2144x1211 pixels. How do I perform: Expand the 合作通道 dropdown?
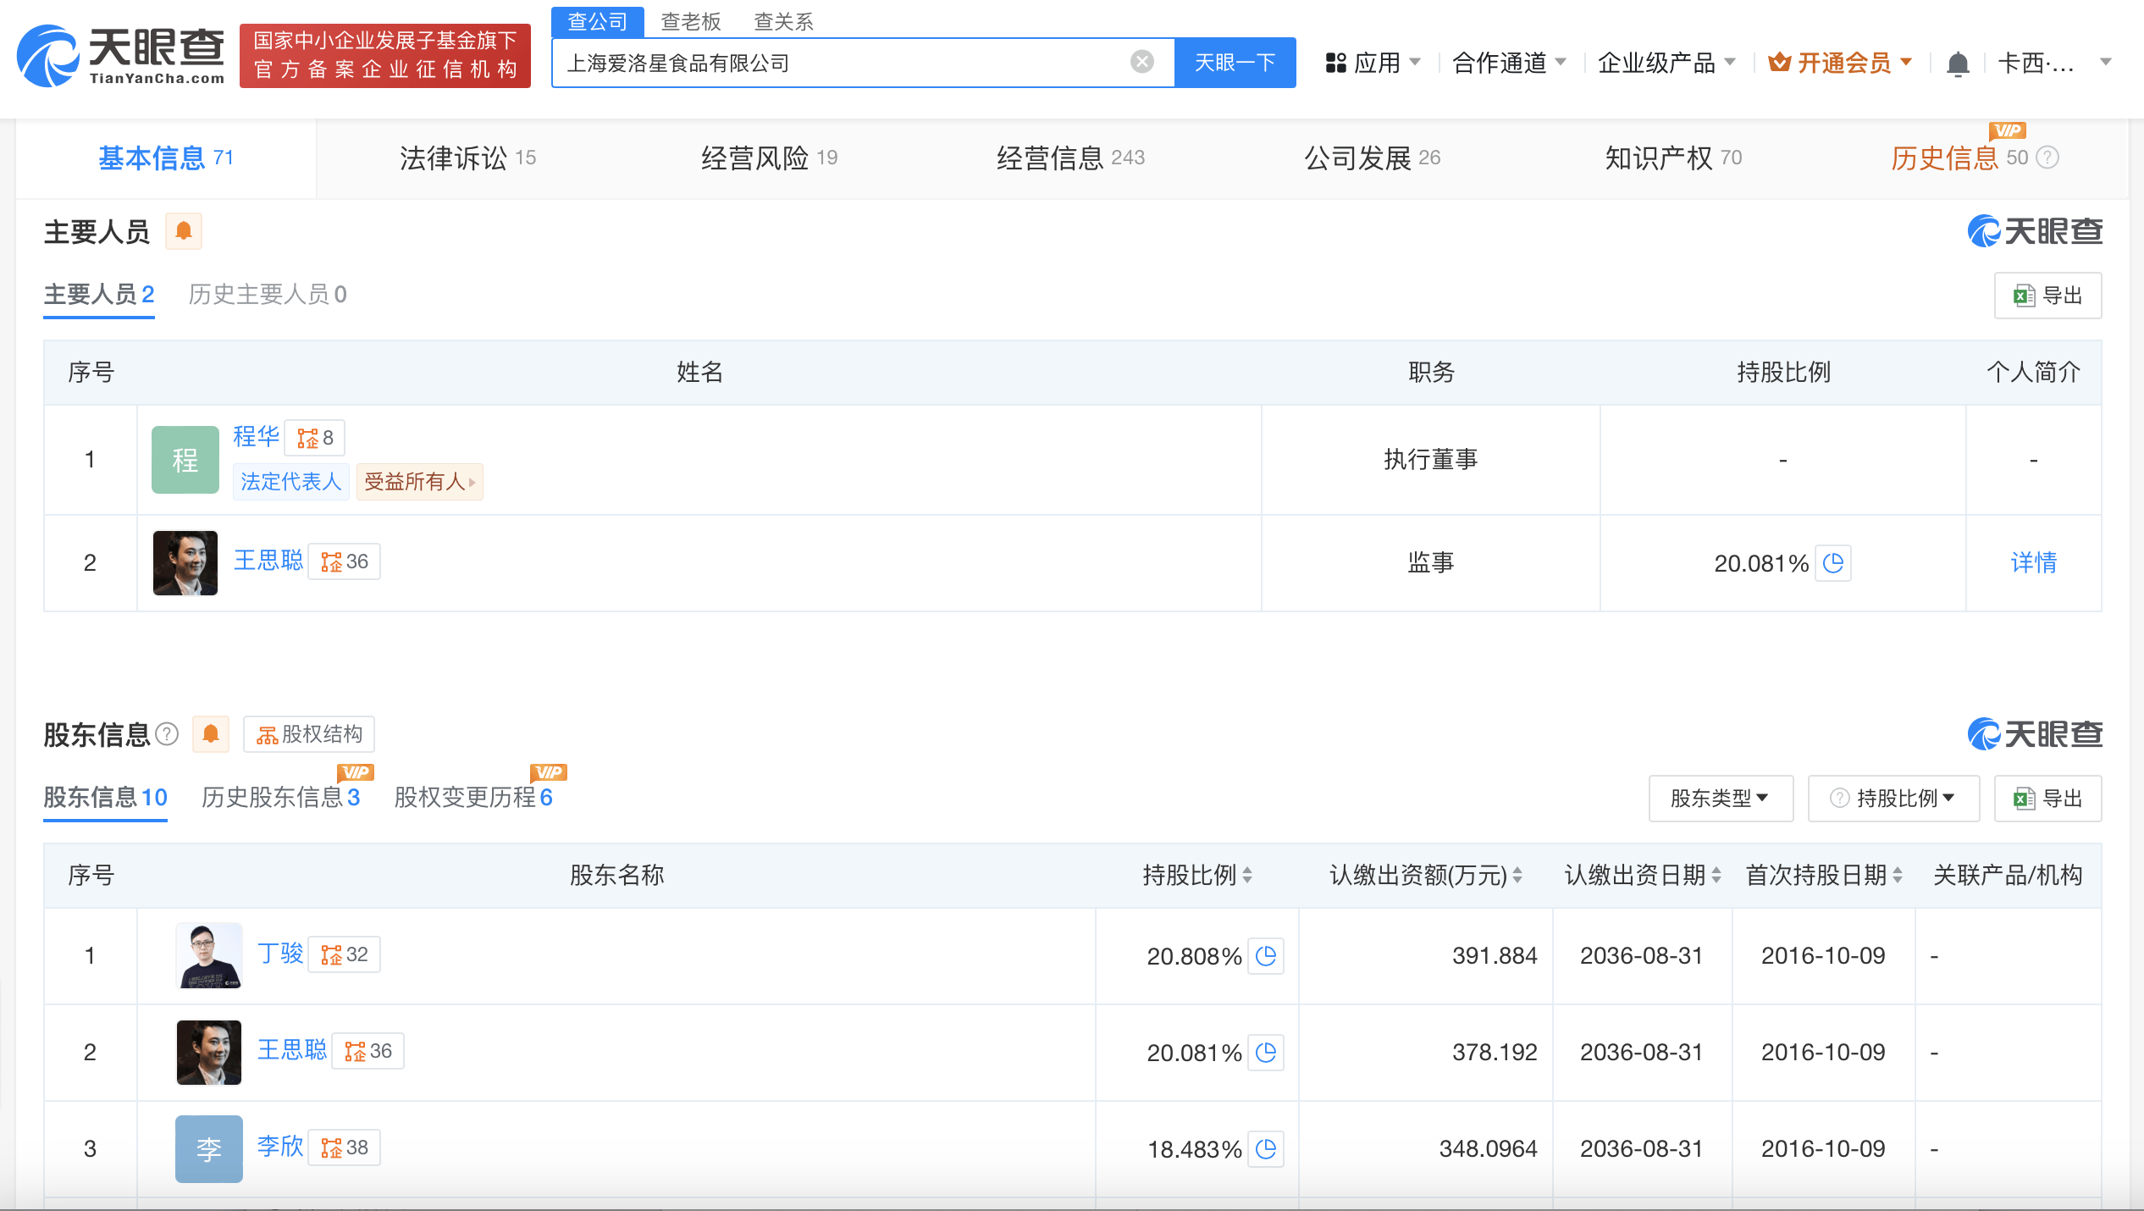[x=1509, y=63]
